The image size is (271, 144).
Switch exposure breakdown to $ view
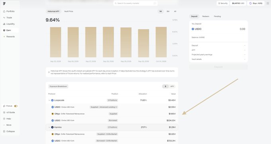coord(165,86)
